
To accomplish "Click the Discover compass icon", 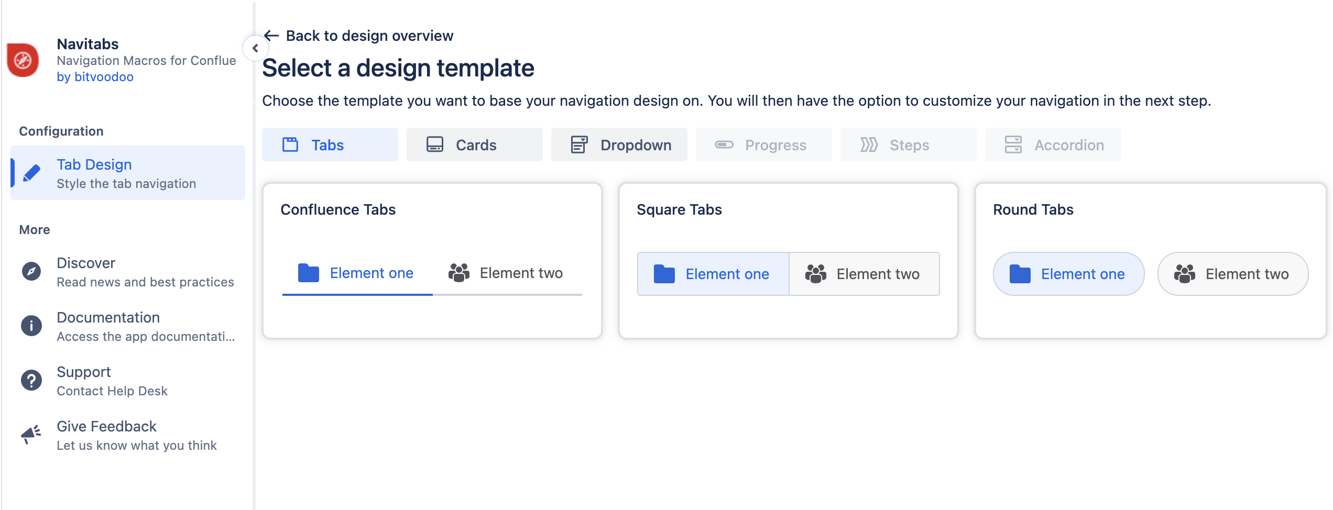I will (x=31, y=271).
